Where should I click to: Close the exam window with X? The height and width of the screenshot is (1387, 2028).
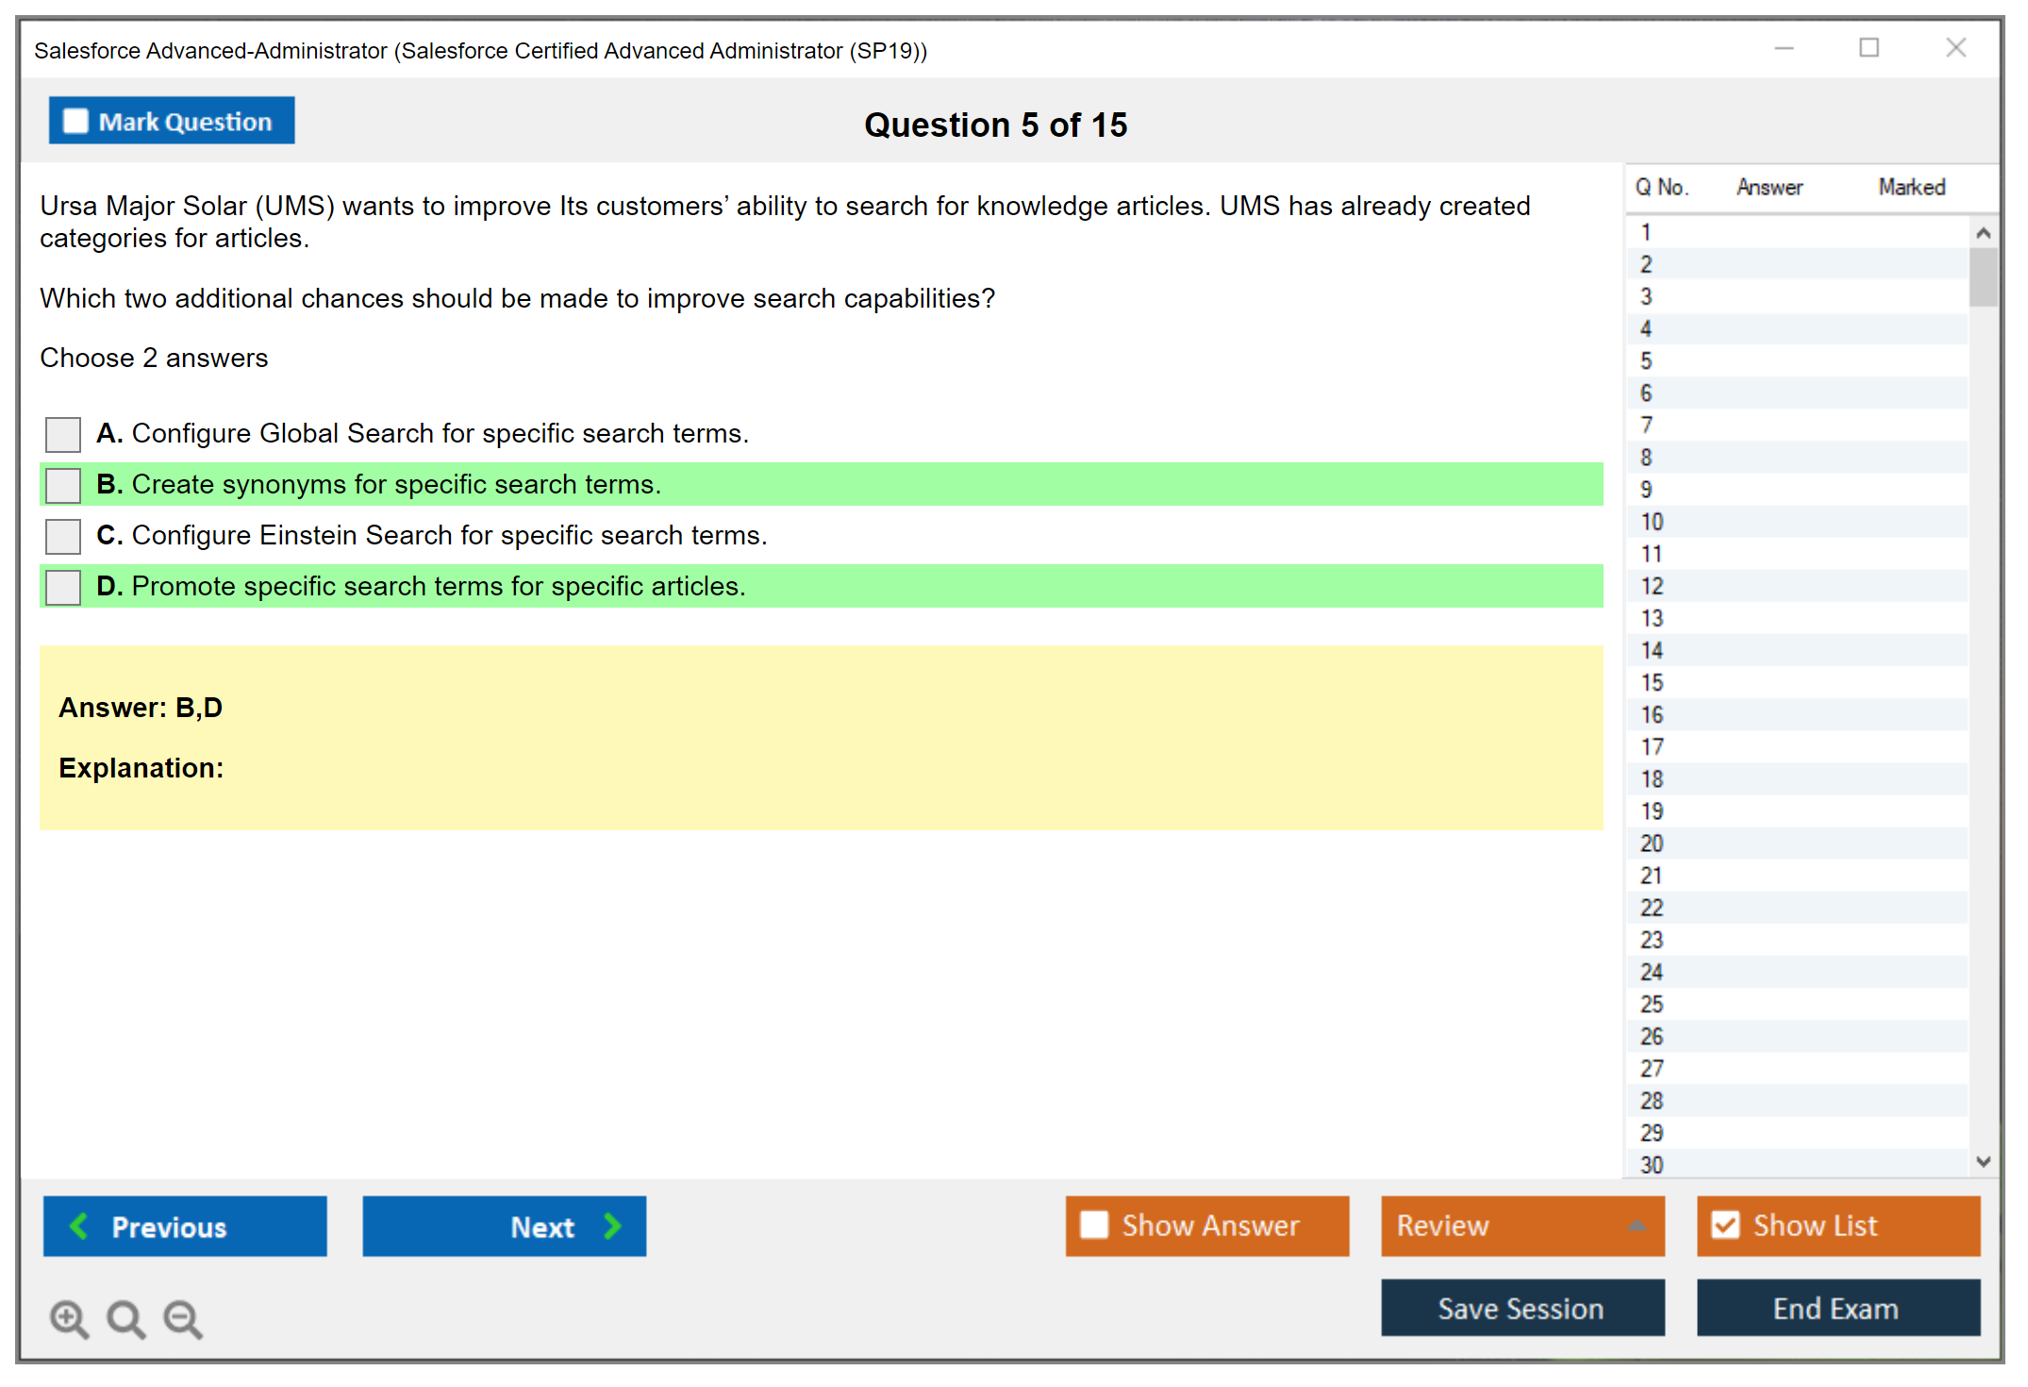click(1955, 48)
